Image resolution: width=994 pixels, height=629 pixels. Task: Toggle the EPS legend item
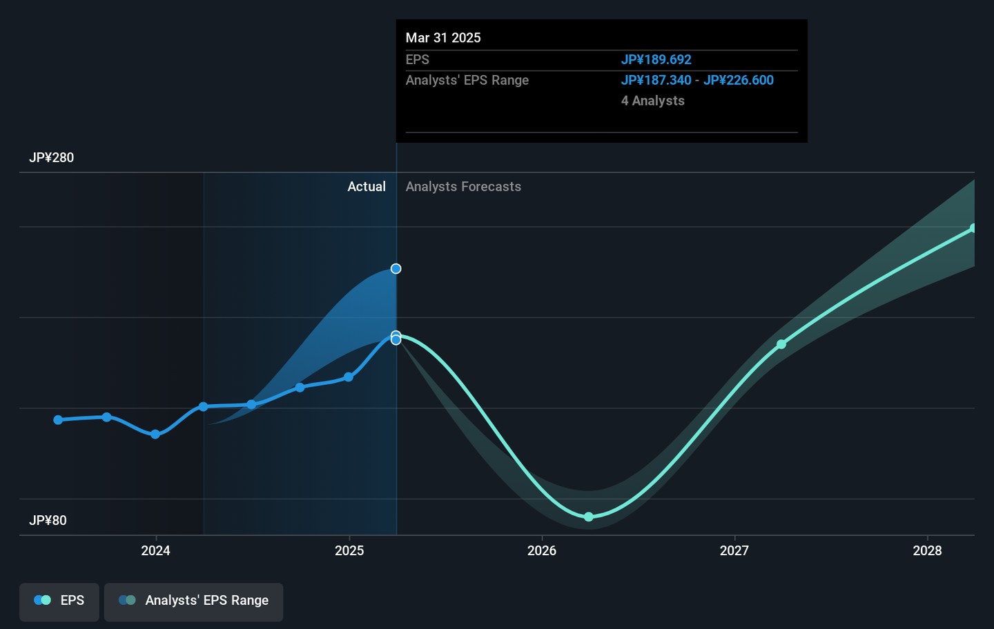(59, 601)
